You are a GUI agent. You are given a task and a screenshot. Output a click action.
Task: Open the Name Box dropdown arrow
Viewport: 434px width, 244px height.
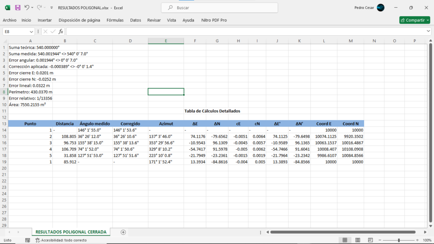click(x=31, y=31)
